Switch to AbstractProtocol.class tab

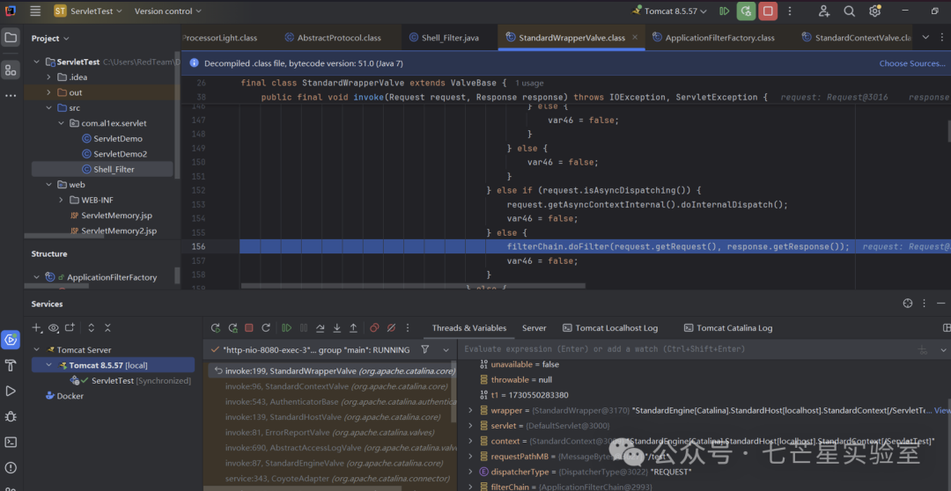click(332, 38)
